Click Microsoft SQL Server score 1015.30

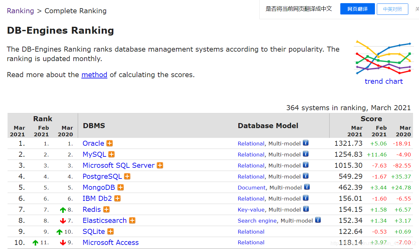click(x=348, y=165)
